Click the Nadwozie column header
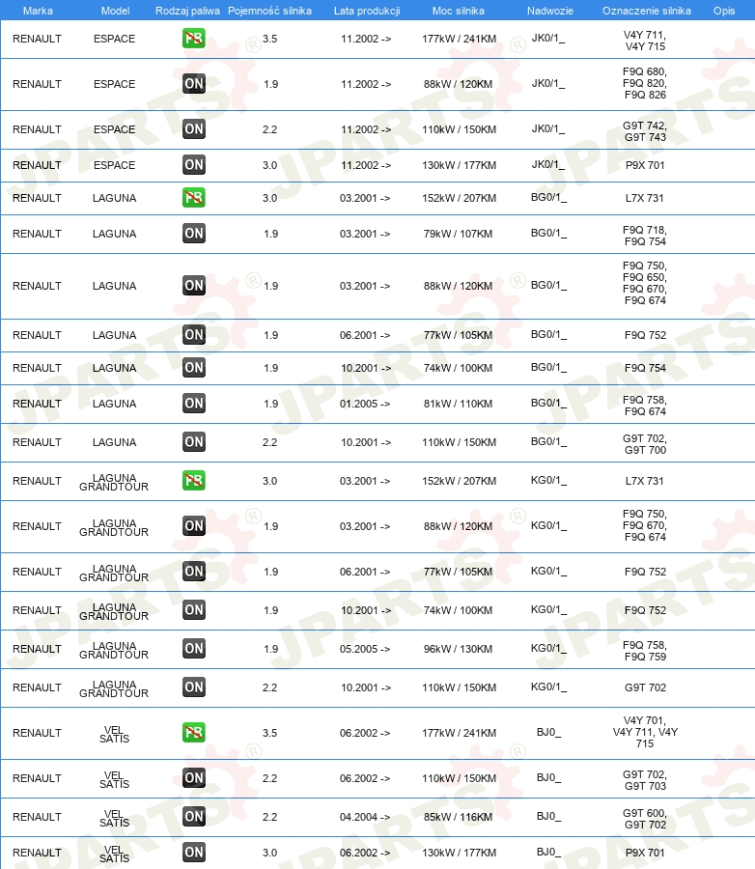The height and width of the screenshot is (869, 755). [x=550, y=11]
